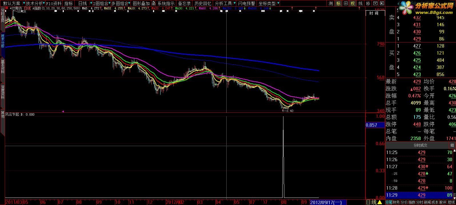Toggle the 权 rights-adjustment button
This screenshot has height=205, width=456.
click(x=353, y=3)
